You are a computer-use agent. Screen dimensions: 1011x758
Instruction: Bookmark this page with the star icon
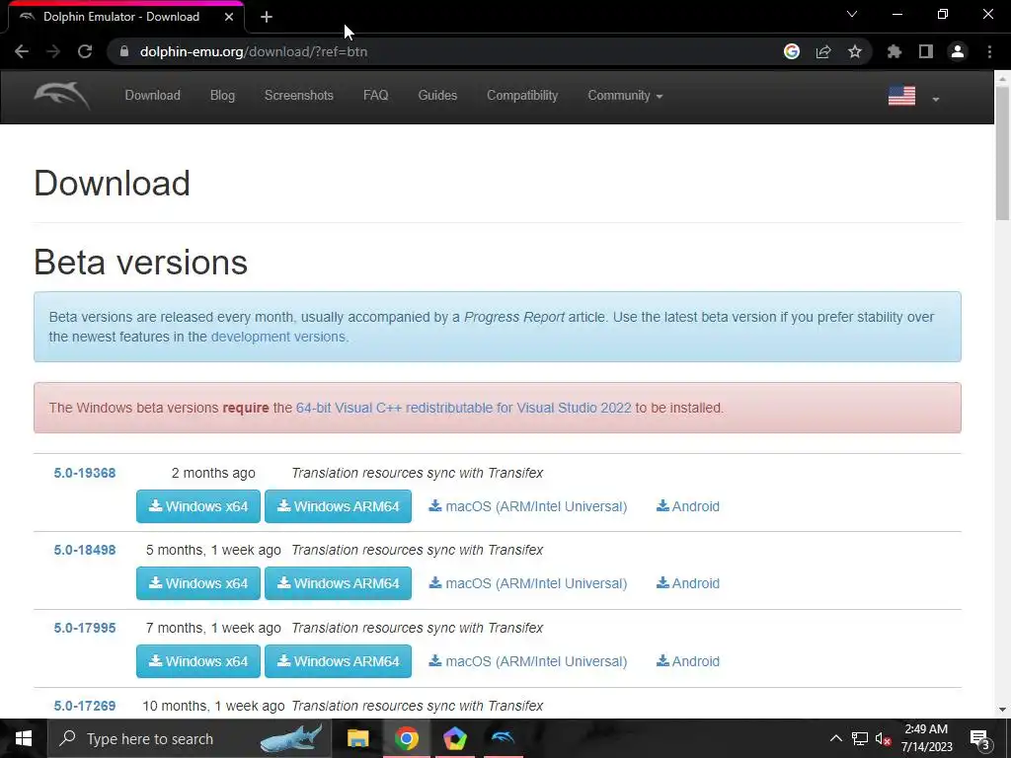tap(855, 51)
